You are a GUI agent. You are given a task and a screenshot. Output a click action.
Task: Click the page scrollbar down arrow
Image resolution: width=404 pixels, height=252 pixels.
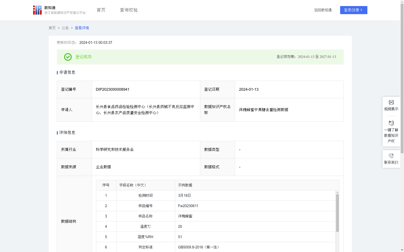(x=402, y=250)
